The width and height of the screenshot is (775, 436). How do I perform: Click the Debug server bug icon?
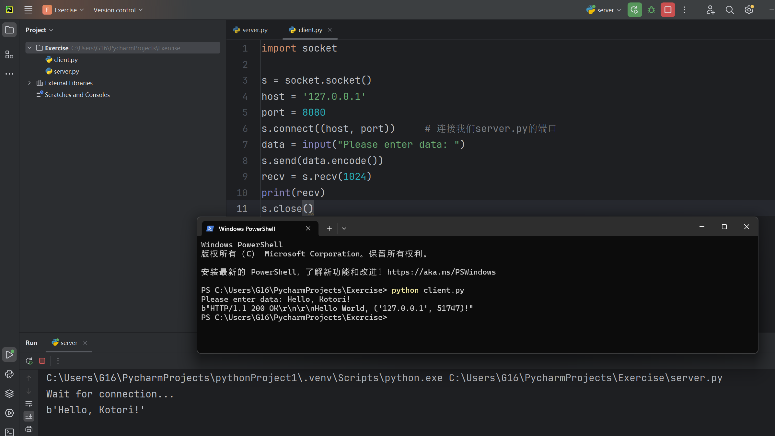[x=651, y=10]
